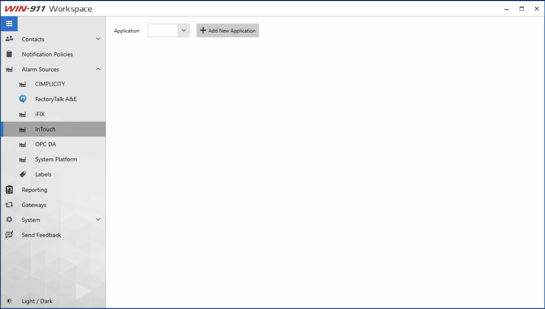
Task: Click the Alarm Sources factory icon
Action: pyautogui.click(x=9, y=70)
